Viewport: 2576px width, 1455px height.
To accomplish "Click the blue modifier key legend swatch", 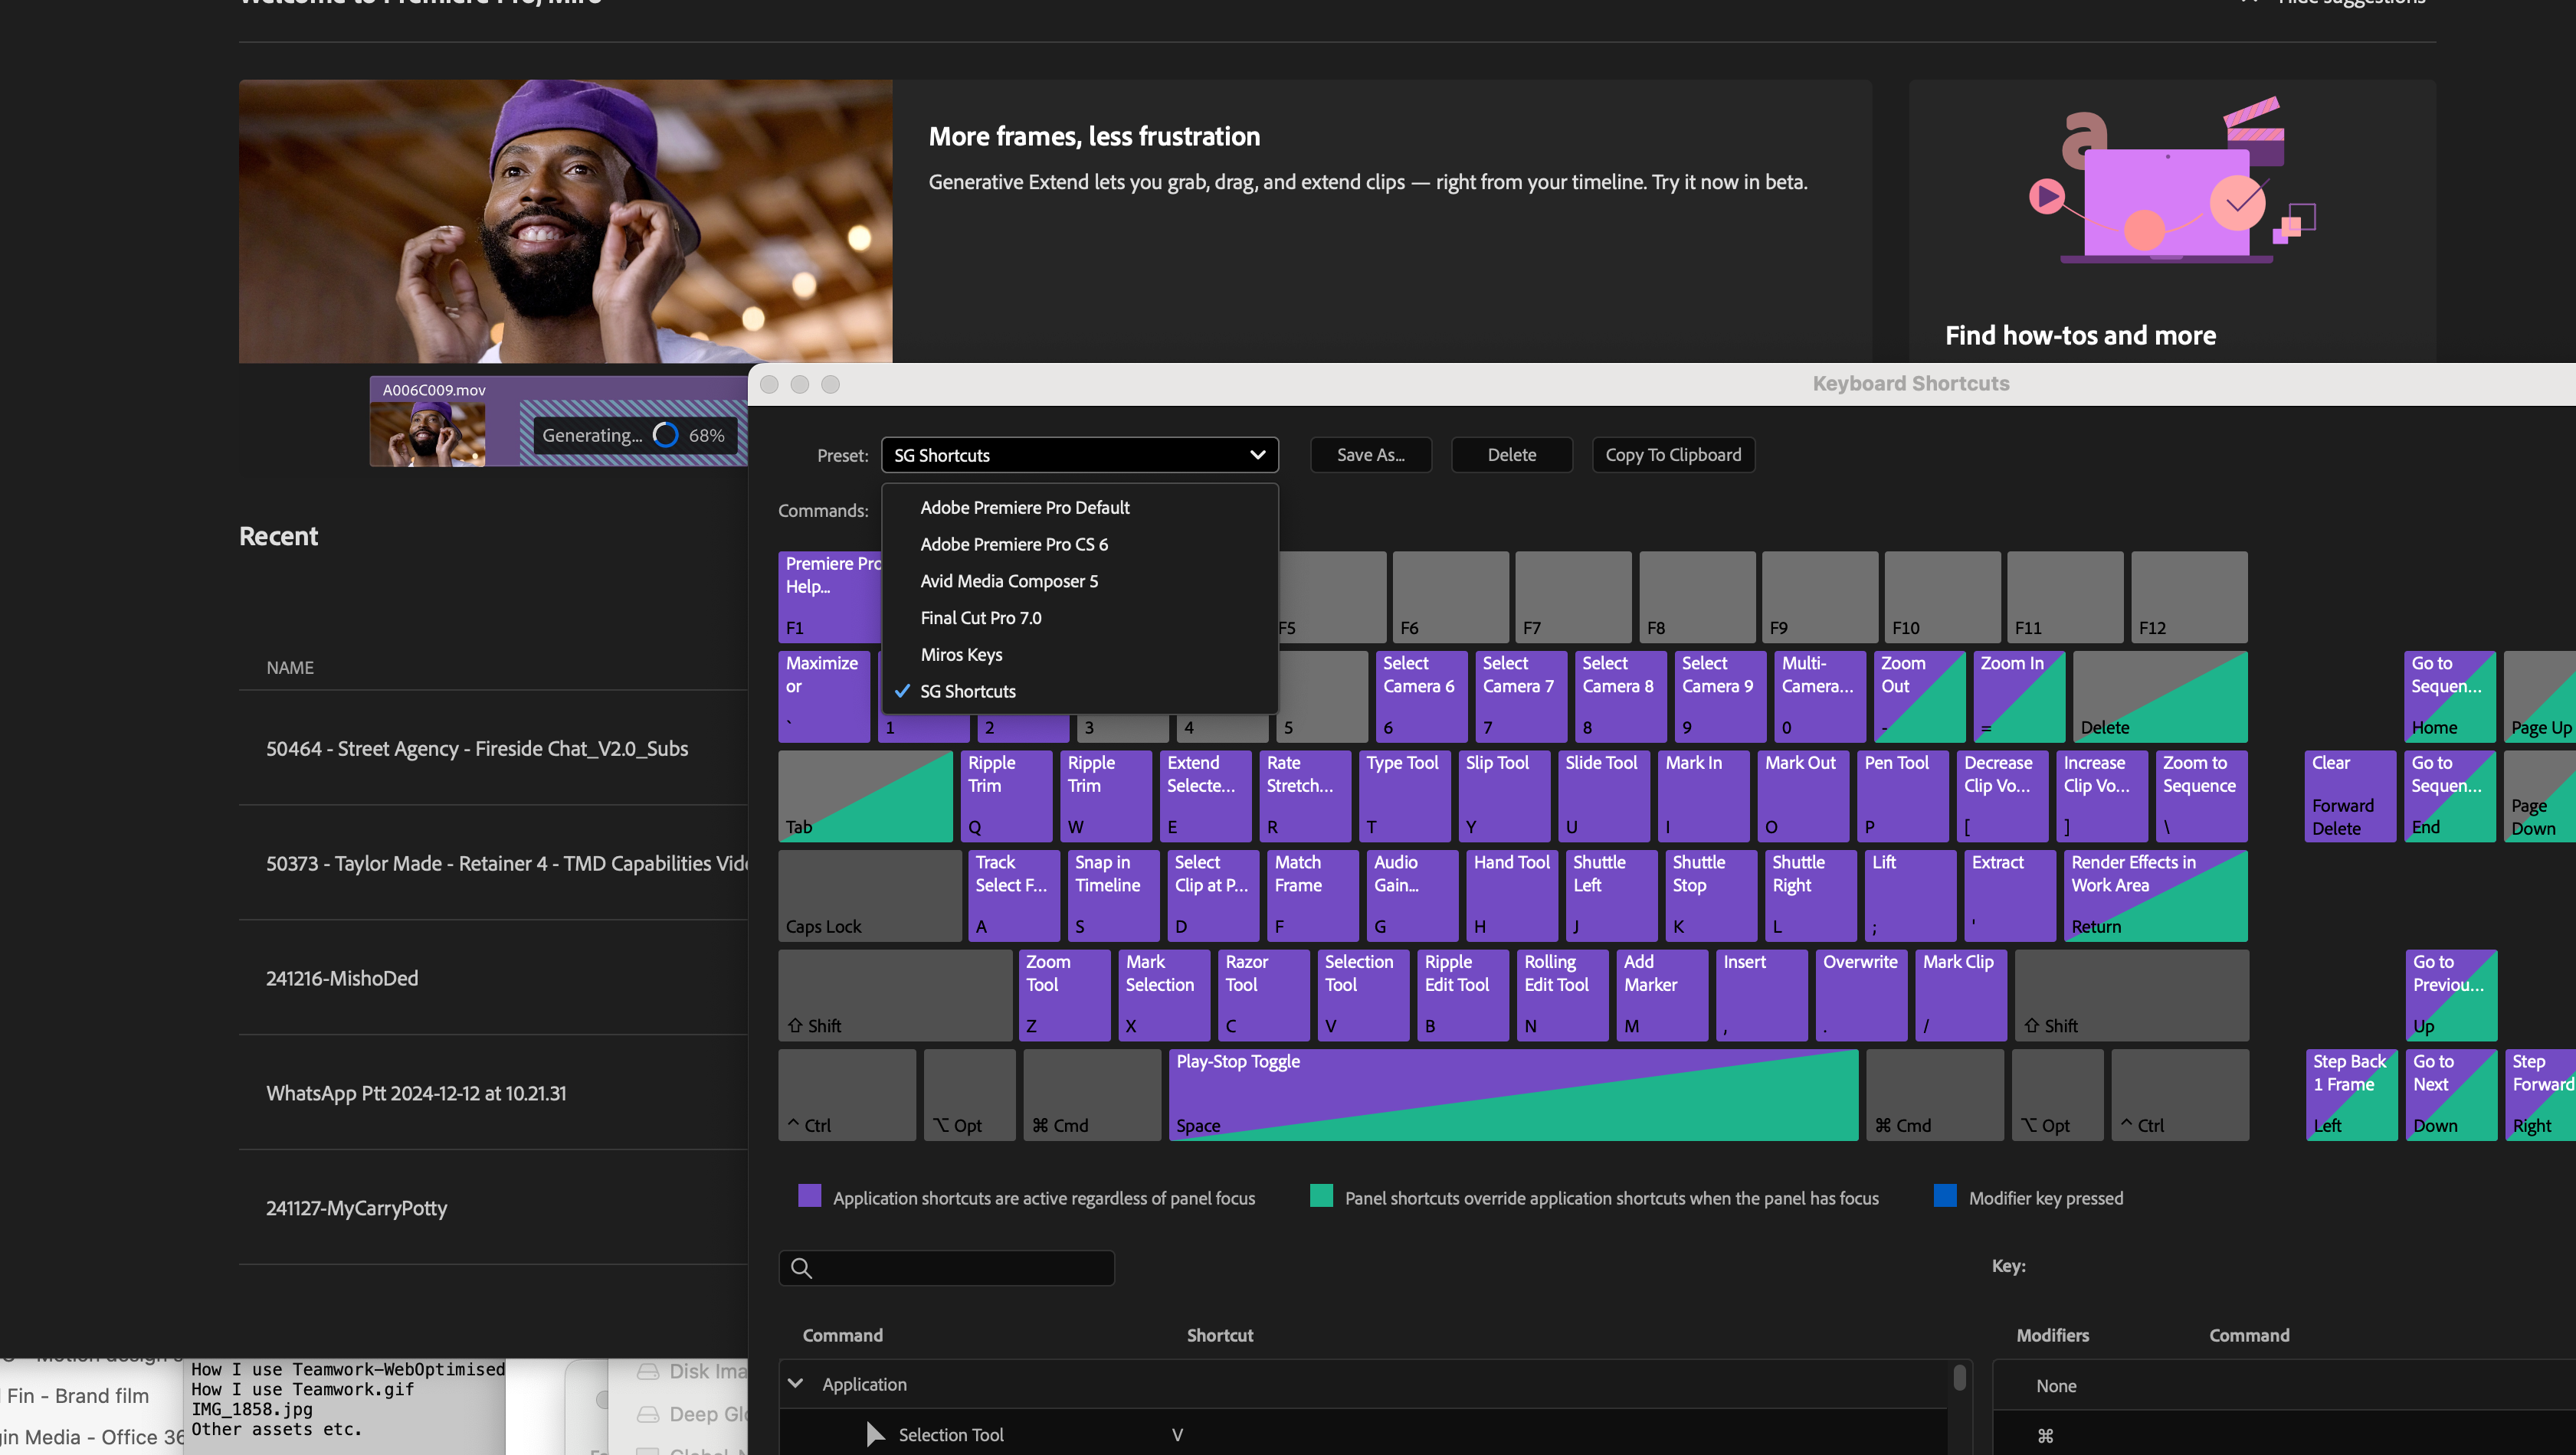I will (x=1945, y=1195).
